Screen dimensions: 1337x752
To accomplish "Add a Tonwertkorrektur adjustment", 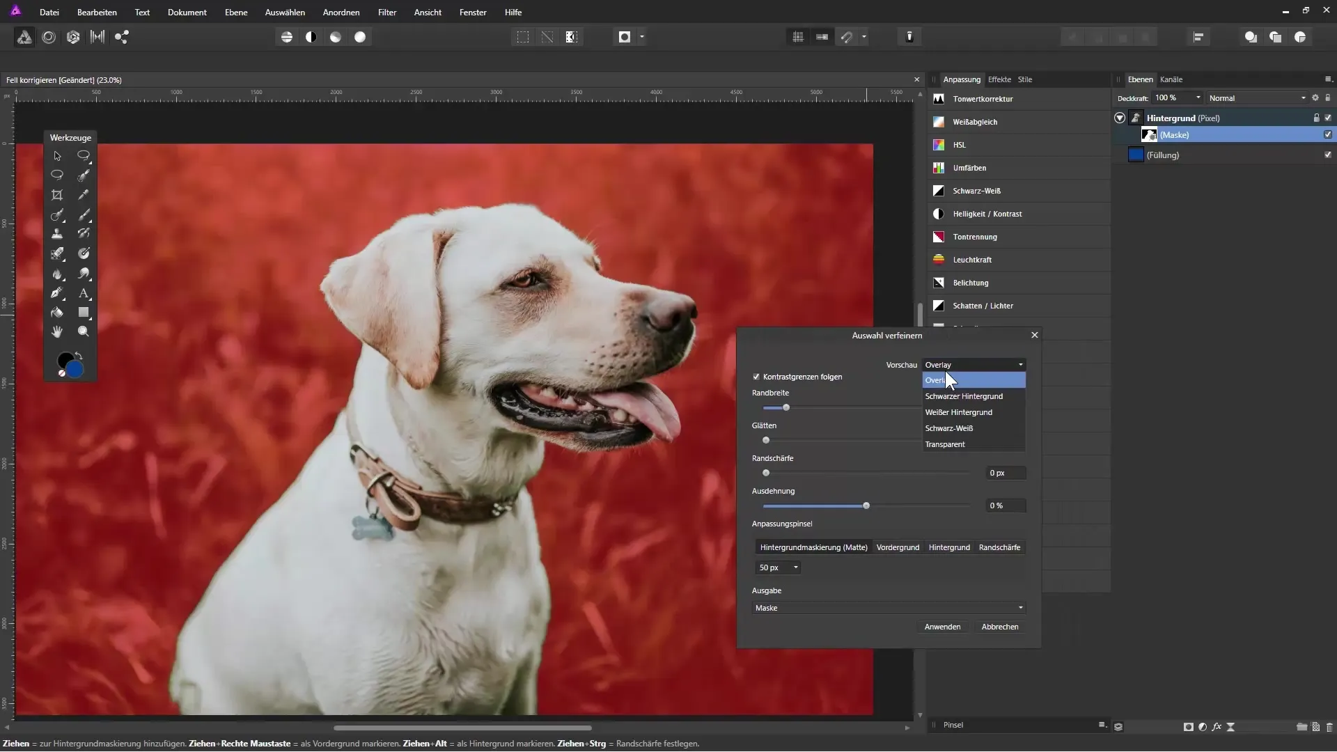I will coord(1019,99).
